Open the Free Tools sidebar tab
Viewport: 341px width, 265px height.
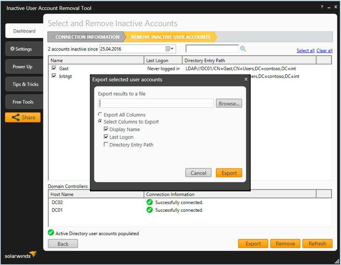point(24,102)
